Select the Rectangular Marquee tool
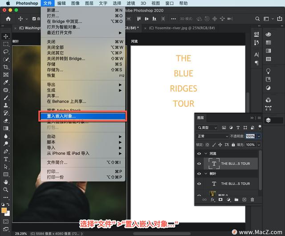Image resolution: width=285 pixels, height=236 pixels. point(6,44)
